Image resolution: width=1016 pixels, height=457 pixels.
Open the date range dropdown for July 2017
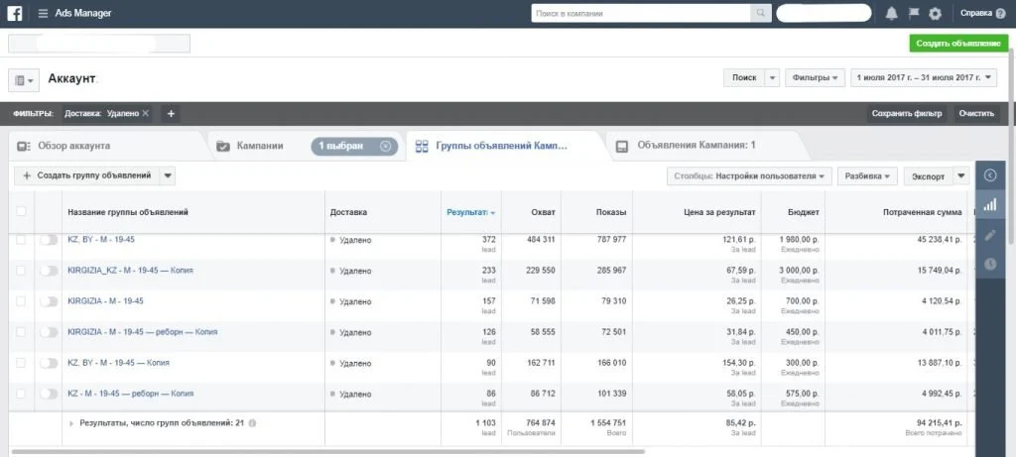(924, 77)
